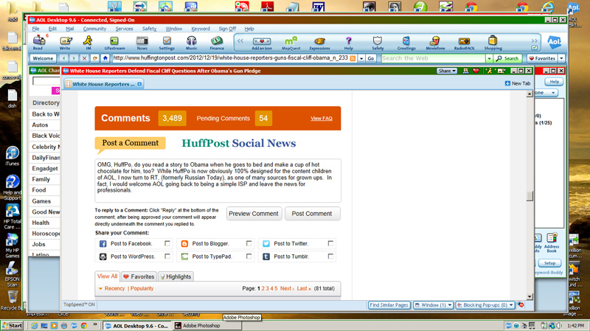
Task: Open the View FAQ link
Action: point(322,118)
